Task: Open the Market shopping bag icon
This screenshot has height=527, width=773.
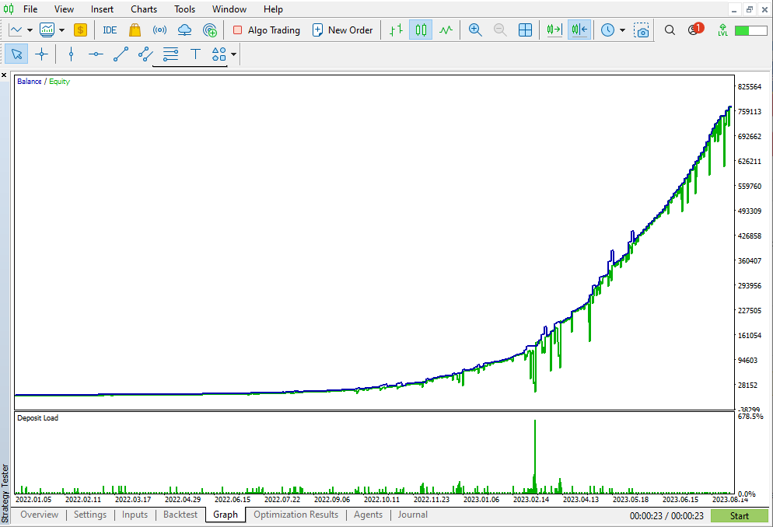Action: click(135, 30)
